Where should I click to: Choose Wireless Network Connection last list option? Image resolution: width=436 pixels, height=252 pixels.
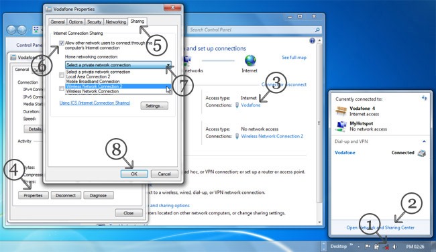click(x=118, y=91)
